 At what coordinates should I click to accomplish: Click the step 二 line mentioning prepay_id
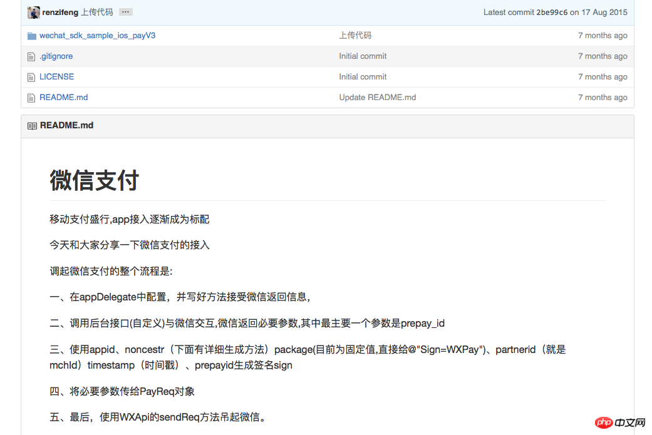[247, 323]
